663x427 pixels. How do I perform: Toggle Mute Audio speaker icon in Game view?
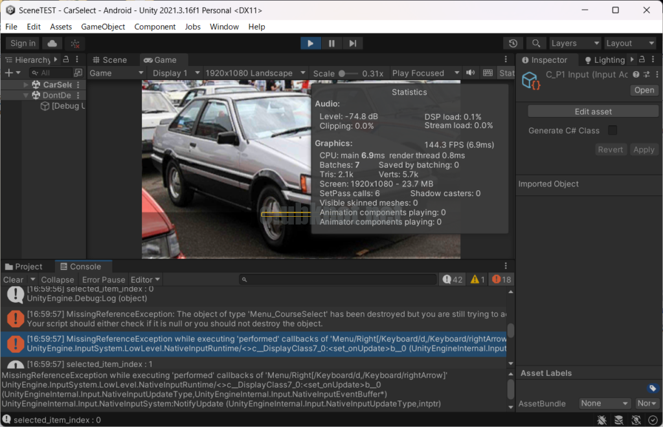pyautogui.click(x=471, y=73)
